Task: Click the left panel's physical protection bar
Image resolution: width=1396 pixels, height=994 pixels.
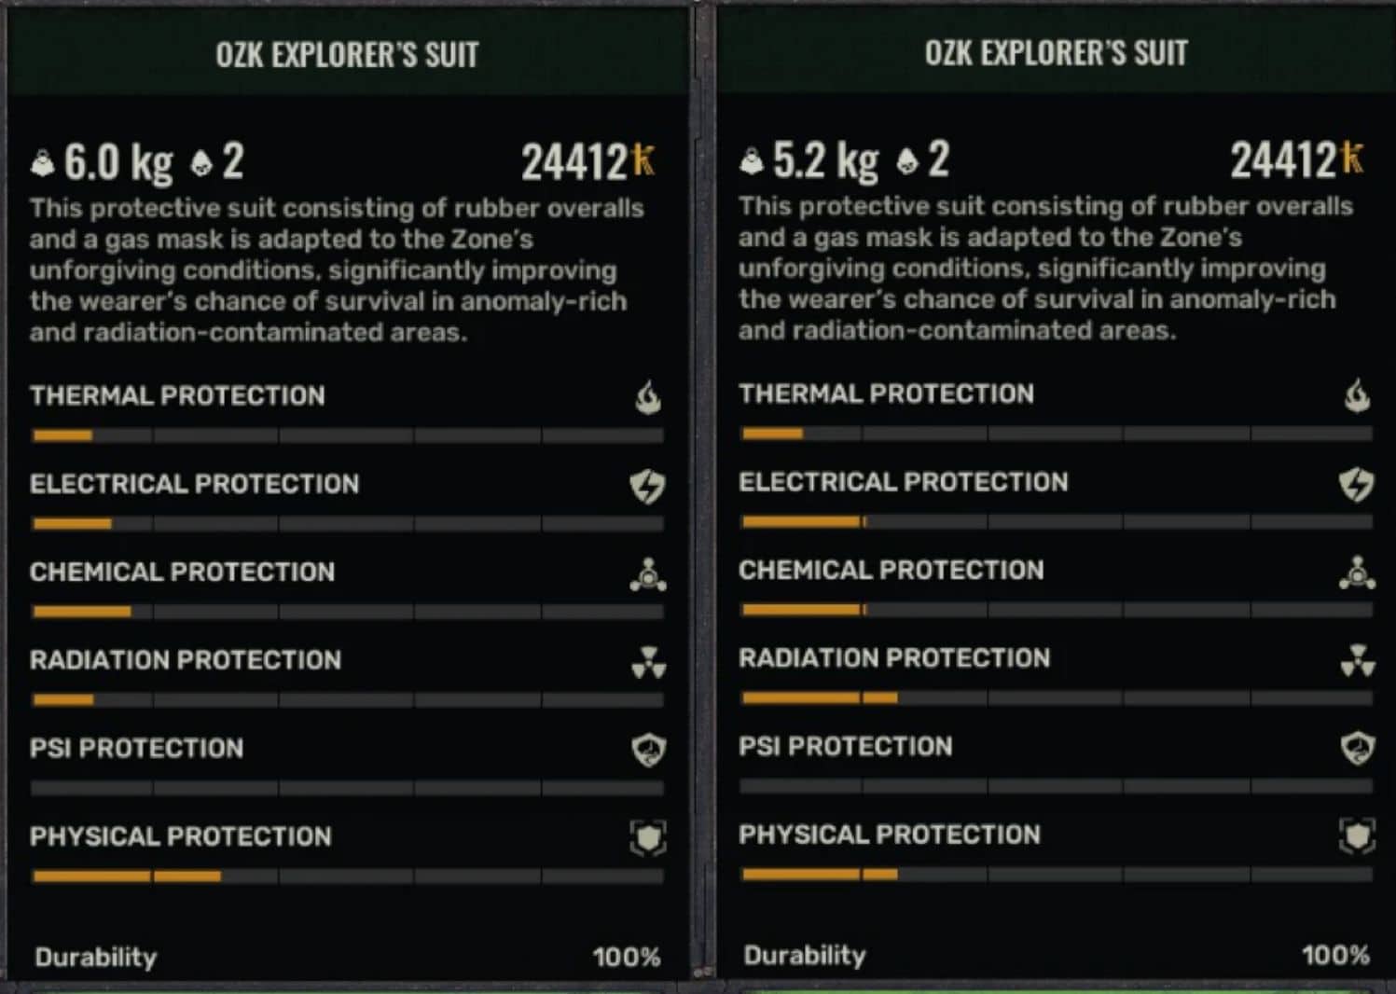Action: click(x=347, y=877)
